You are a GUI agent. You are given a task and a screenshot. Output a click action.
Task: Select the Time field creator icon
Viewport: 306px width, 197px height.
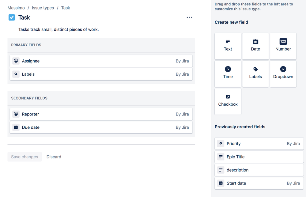tap(228, 69)
